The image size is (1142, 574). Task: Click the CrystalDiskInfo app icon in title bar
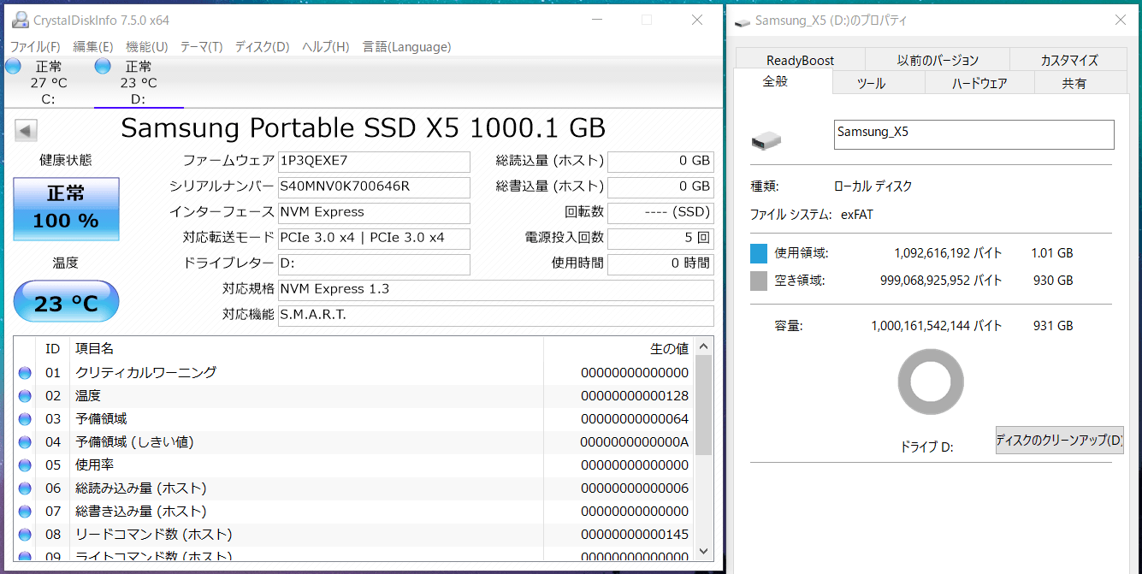click(19, 20)
